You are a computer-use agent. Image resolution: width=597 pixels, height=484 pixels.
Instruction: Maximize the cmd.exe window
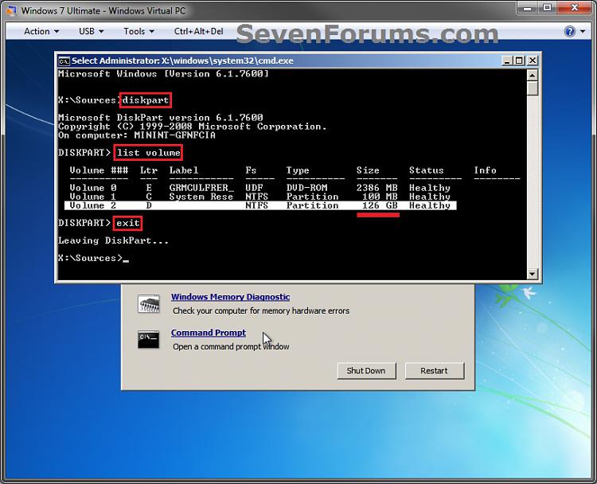(x=519, y=60)
